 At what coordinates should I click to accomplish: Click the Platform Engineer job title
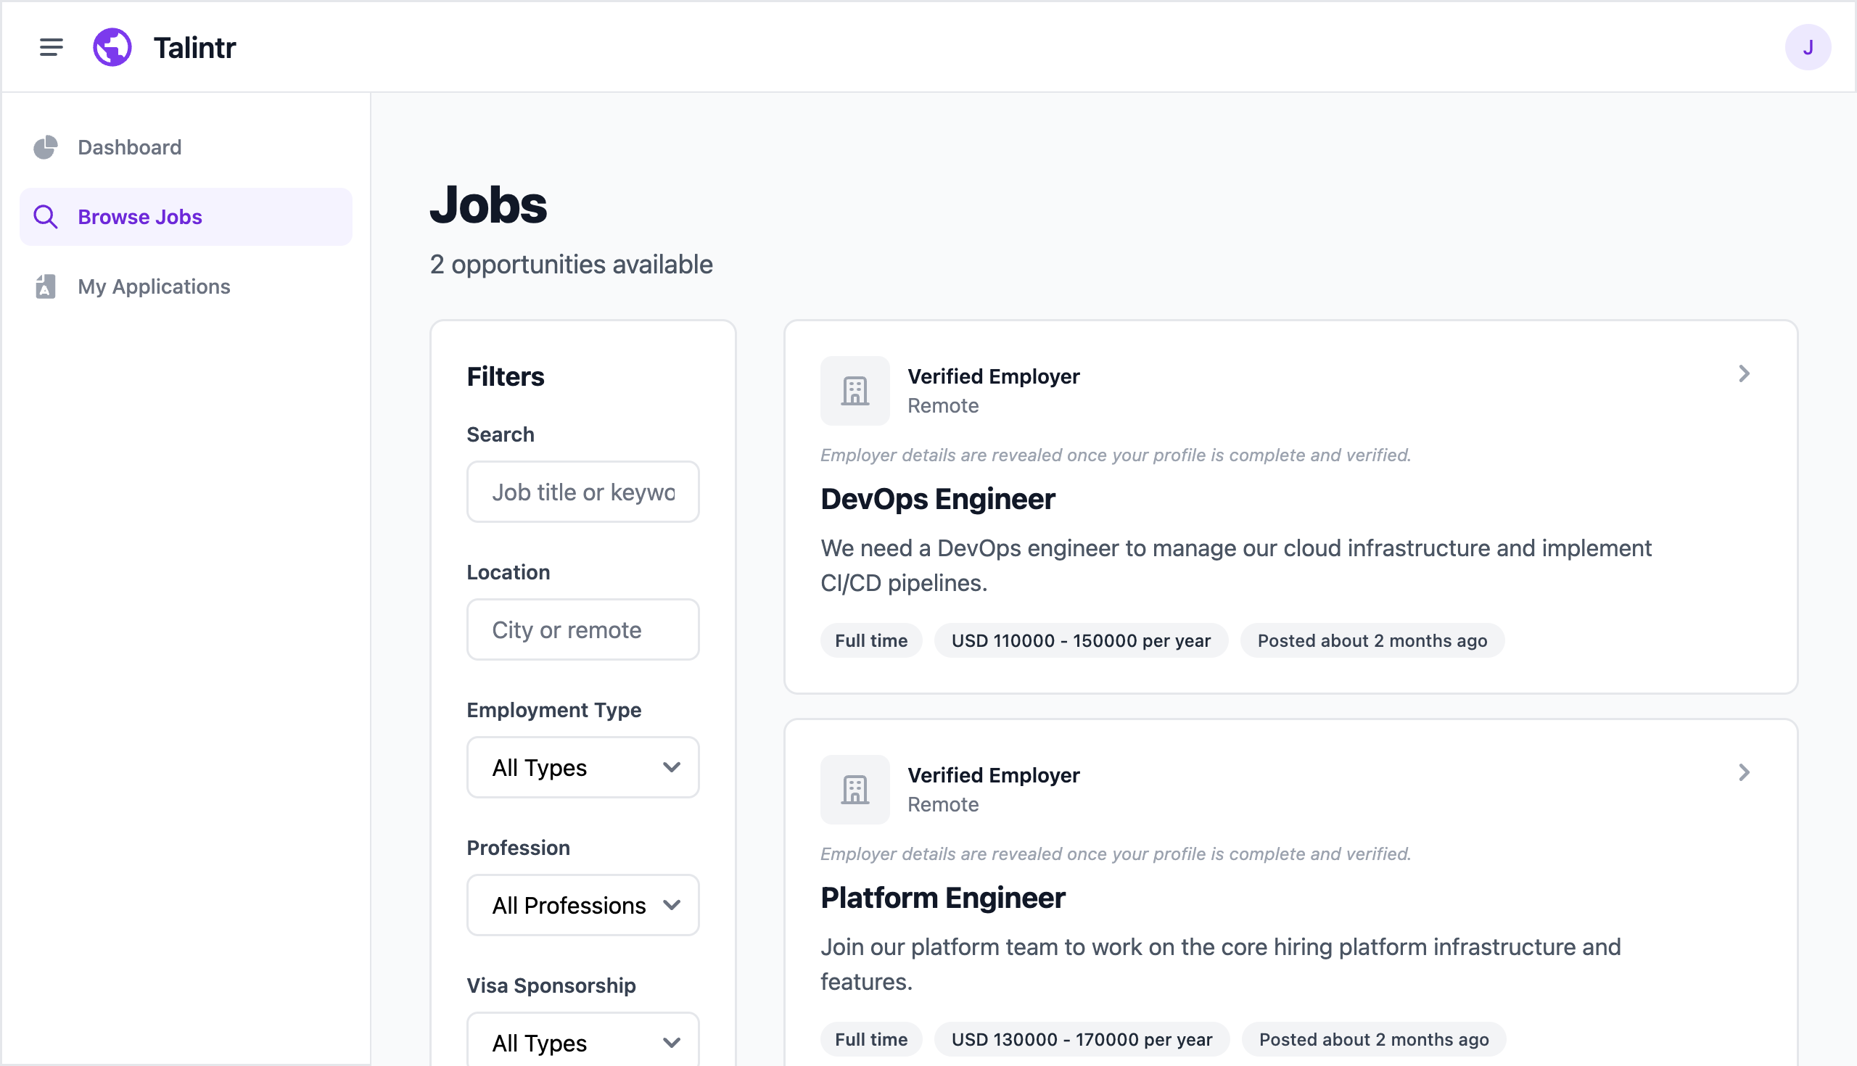(942, 898)
